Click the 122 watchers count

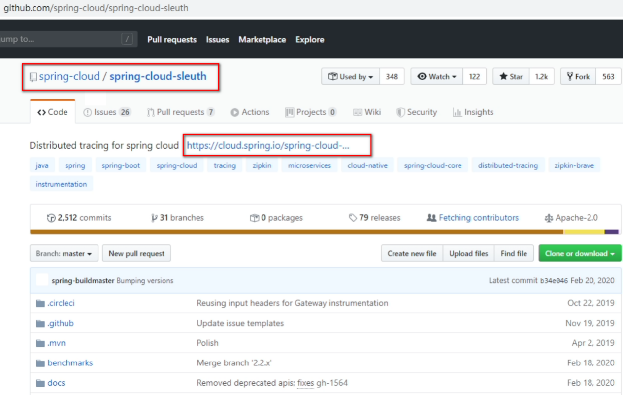pos(475,77)
